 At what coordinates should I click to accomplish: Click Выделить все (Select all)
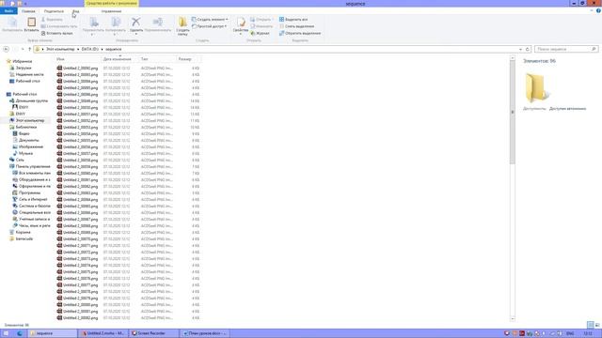click(x=293, y=19)
